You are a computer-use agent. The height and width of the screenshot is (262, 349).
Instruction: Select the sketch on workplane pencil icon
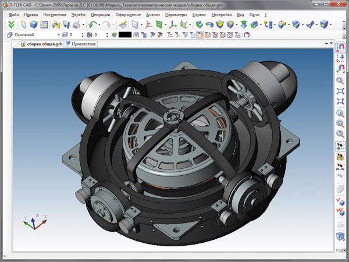(123, 24)
